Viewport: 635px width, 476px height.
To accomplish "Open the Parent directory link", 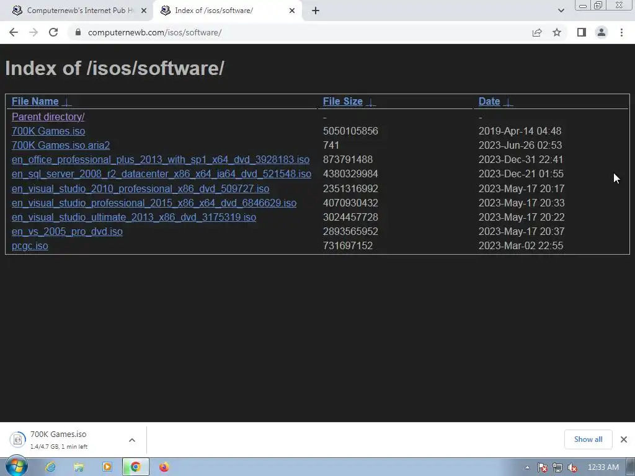I will [x=48, y=117].
